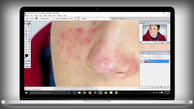The height and width of the screenshot is (109, 194).
Task: Switch to the Paths tab
Action: point(155,54)
